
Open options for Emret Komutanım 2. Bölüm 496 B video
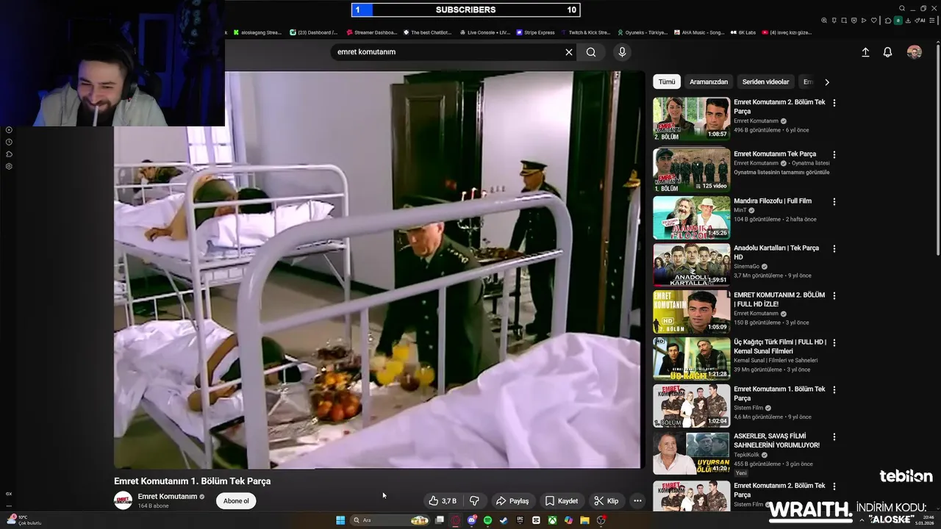coord(834,103)
